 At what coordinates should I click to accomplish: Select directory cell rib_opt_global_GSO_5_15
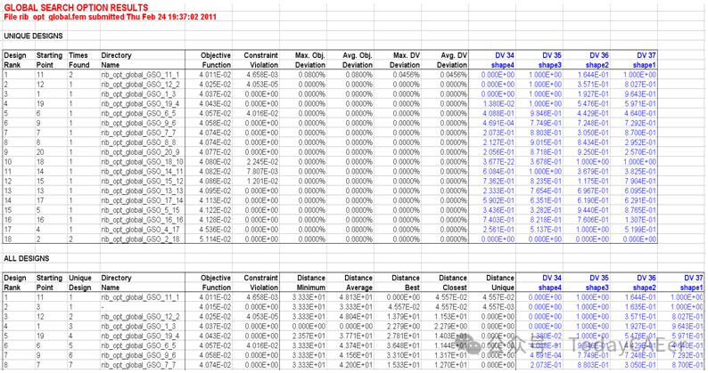[140, 210]
